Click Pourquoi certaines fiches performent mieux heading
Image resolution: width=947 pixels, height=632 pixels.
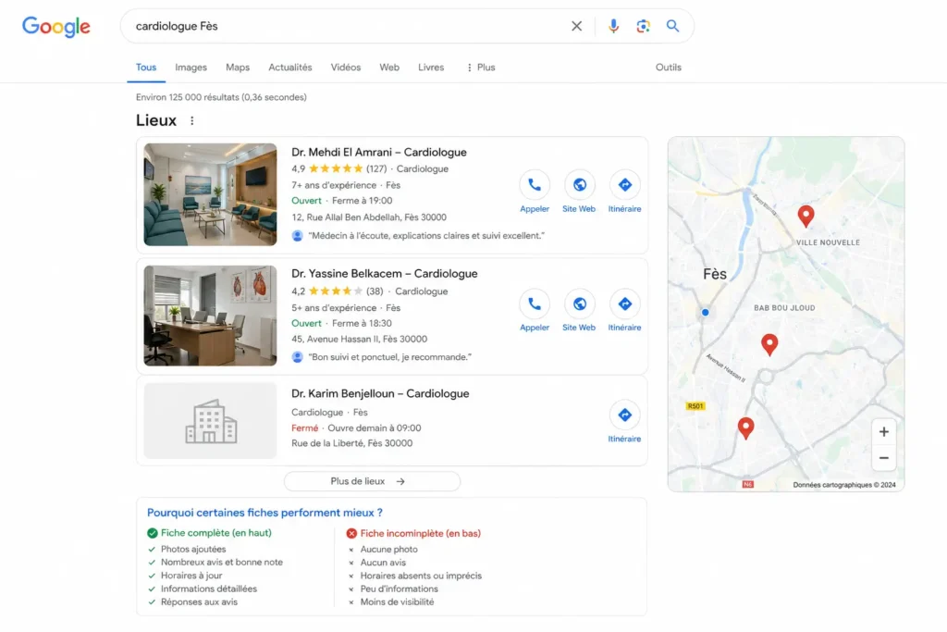coord(264,513)
